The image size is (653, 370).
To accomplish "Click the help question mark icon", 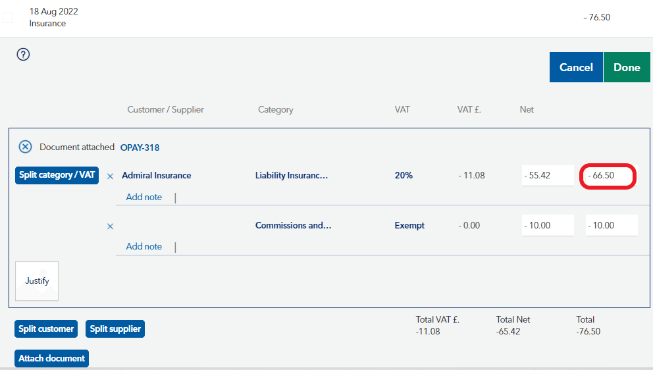I will click(24, 55).
